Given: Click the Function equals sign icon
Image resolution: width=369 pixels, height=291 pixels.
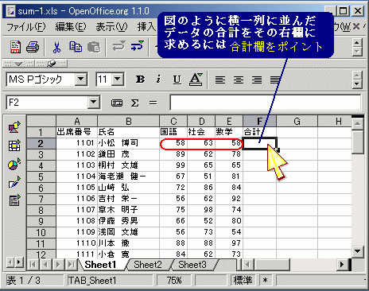Looking at the screenshot, I should tap(153, 103).
